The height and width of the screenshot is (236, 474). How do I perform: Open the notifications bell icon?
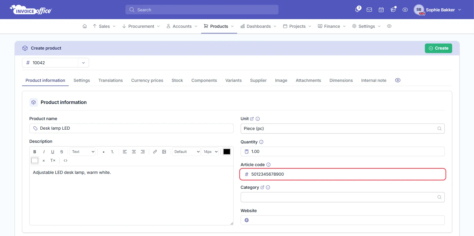tap(357, 10)
